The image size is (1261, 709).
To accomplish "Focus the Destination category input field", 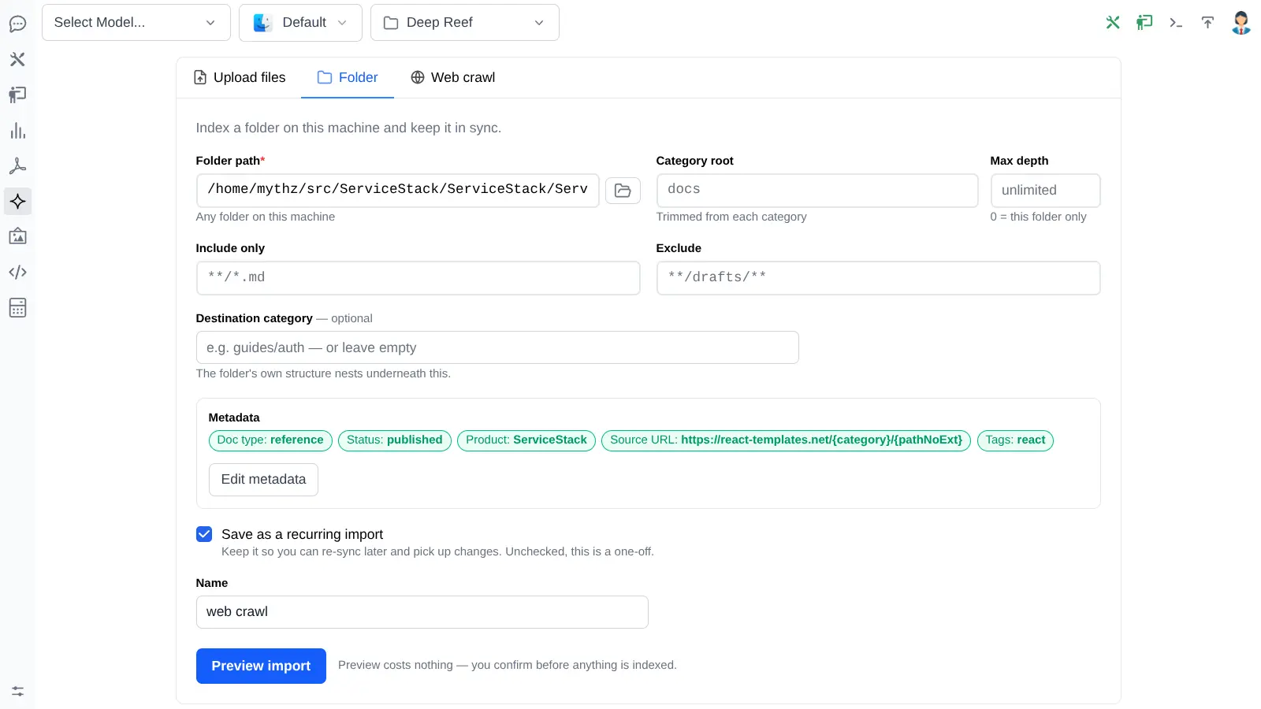I will coord(497,347).
